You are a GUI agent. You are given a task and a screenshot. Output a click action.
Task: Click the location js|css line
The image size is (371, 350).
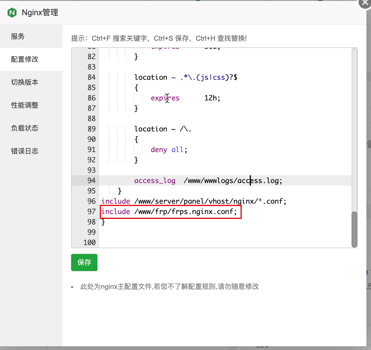[186, 77]
